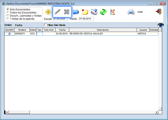Enable Filtrar Sólo Cliente checkbox
The width and height of the screenshot is (168, 120).
point(46,25)
